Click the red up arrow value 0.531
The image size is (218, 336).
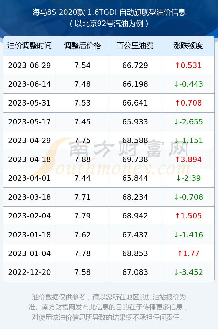point(188,66)
